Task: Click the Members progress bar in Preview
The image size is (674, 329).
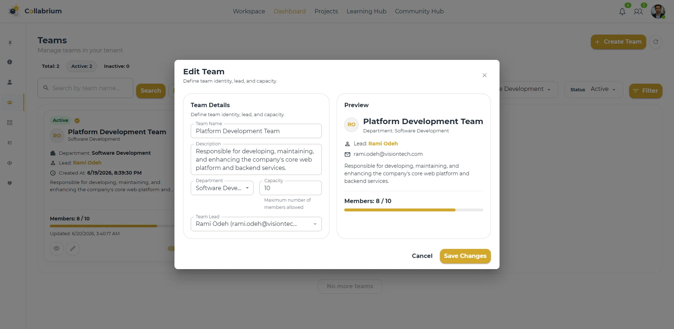Action: pyautogui.click(x=414, y=210)
